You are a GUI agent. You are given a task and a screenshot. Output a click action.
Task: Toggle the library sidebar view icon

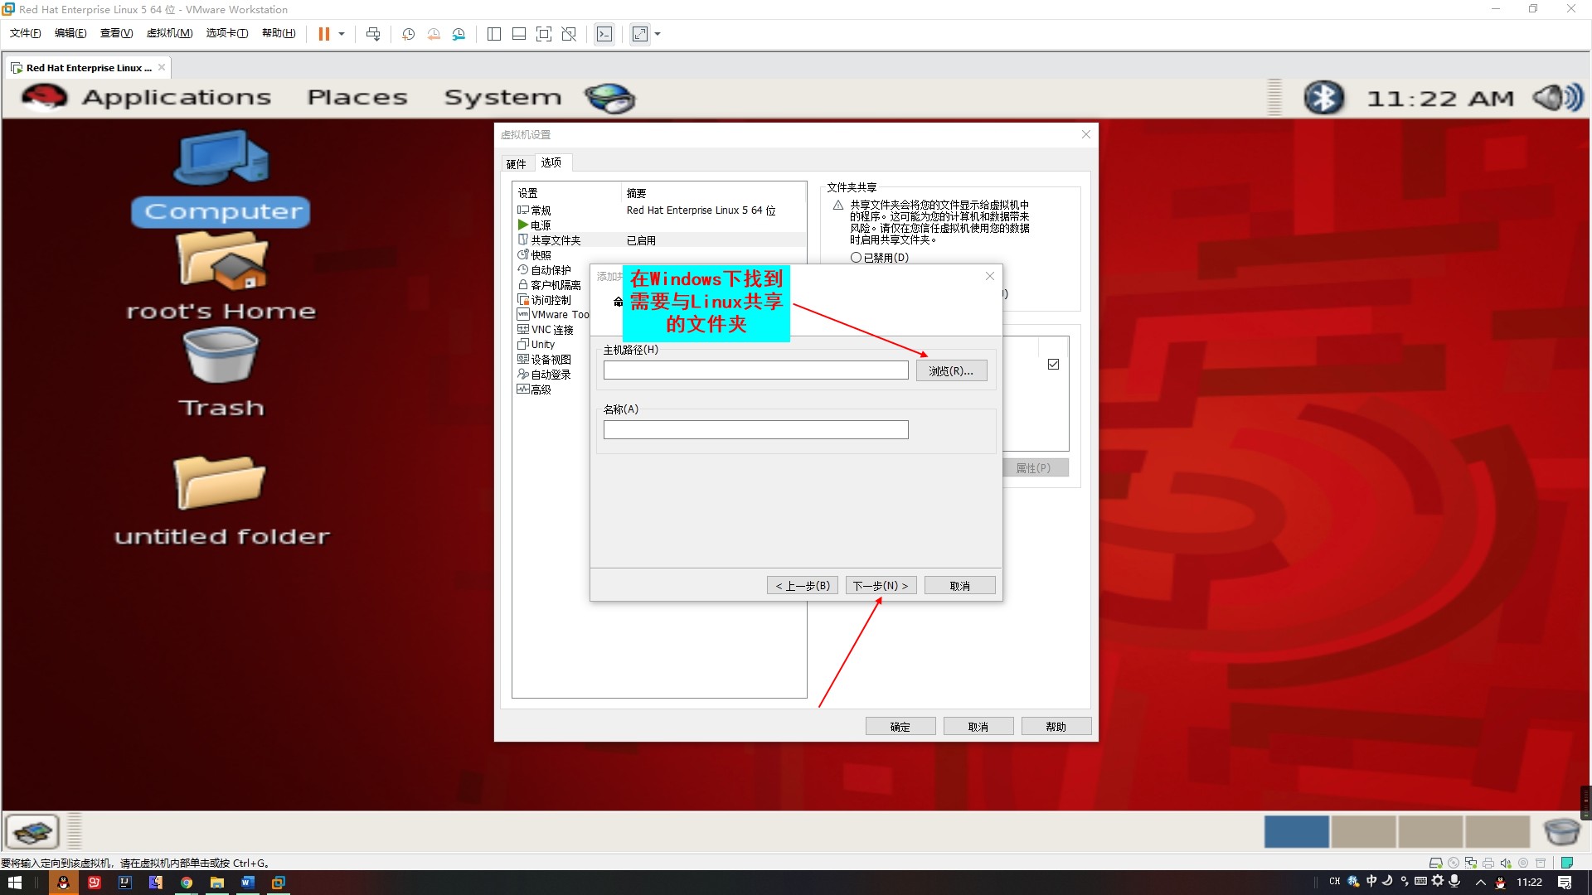[494, 34]
